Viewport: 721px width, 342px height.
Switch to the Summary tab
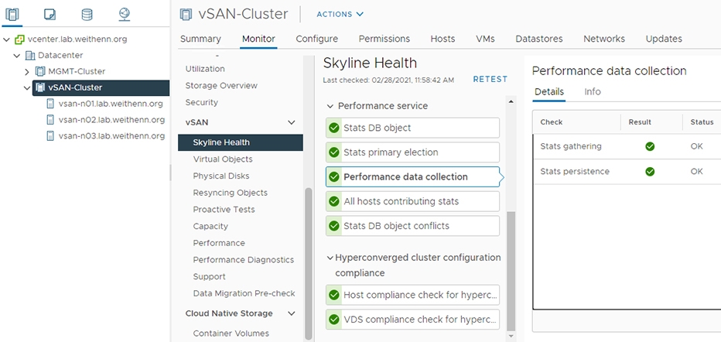click(x=200, y=39)
